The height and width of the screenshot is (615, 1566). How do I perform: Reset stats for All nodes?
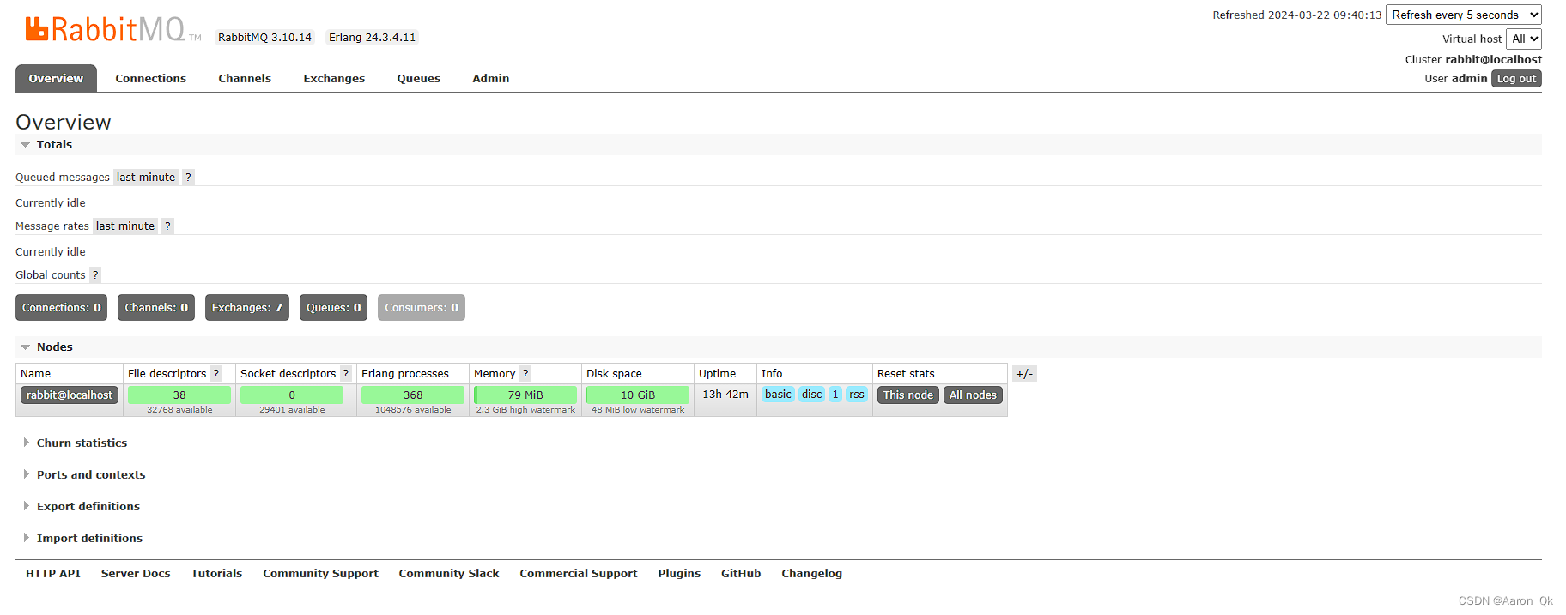(973, 395)
